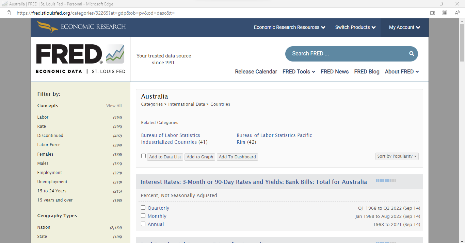Expand Economic Research Resources menu

point(290,27)
